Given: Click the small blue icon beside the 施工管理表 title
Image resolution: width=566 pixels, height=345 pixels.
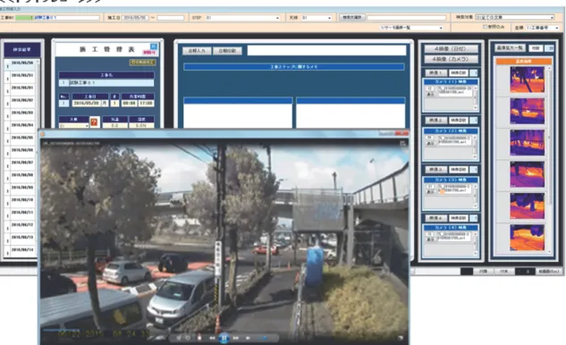Looking at the screenshot, I should click(154, 46).
